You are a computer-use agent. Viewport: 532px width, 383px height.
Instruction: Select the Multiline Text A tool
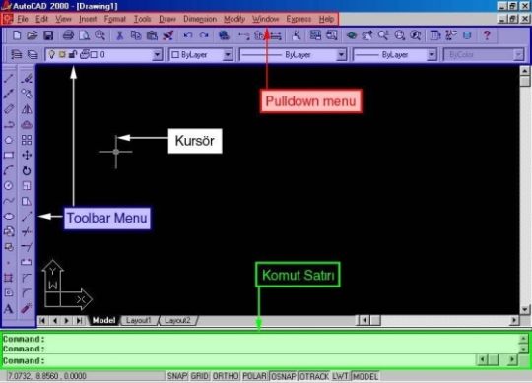point(9,309)
